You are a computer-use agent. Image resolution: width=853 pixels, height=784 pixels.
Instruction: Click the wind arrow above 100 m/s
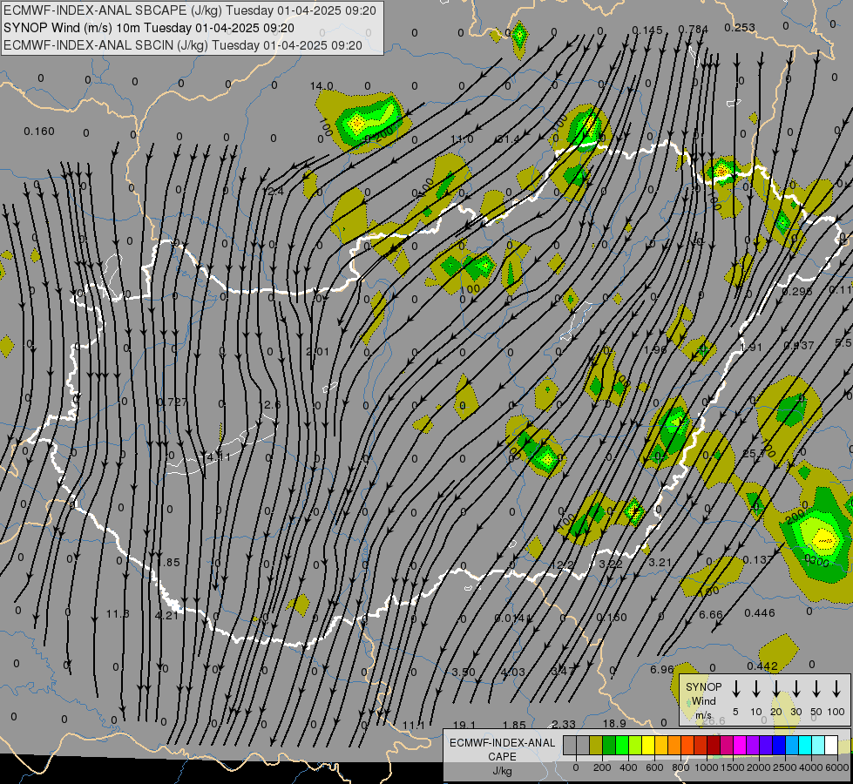[836, 688]
